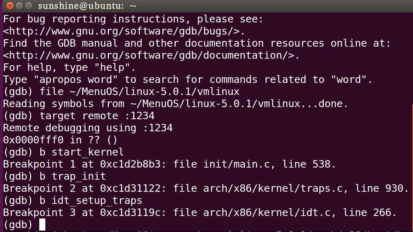
Task: Click the cursor block at the last gdb prompt
Action: (x=42, y=225)
